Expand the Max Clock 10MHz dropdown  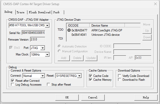coord(47,55)
